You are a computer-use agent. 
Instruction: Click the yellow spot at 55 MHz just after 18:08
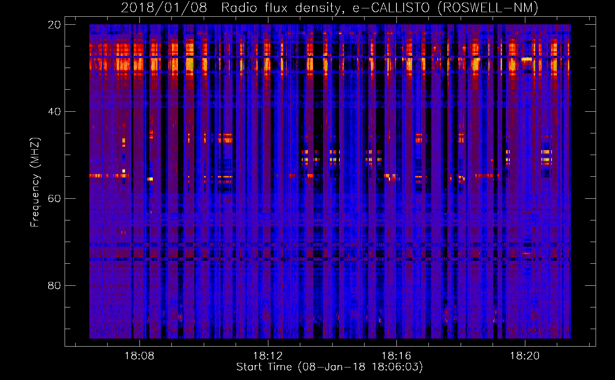coord(151,179)
